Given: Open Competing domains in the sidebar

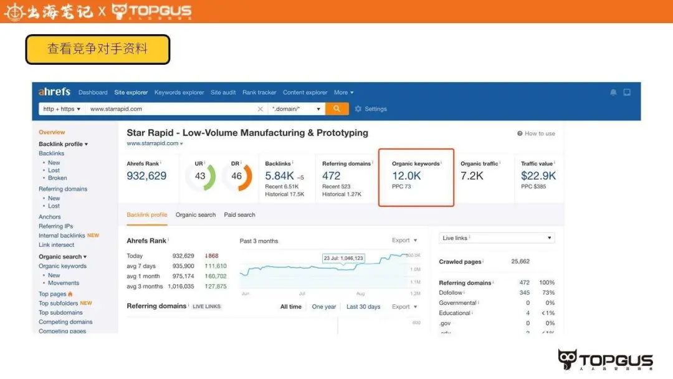Looking at the screenshot, I should tap(65, 322).
